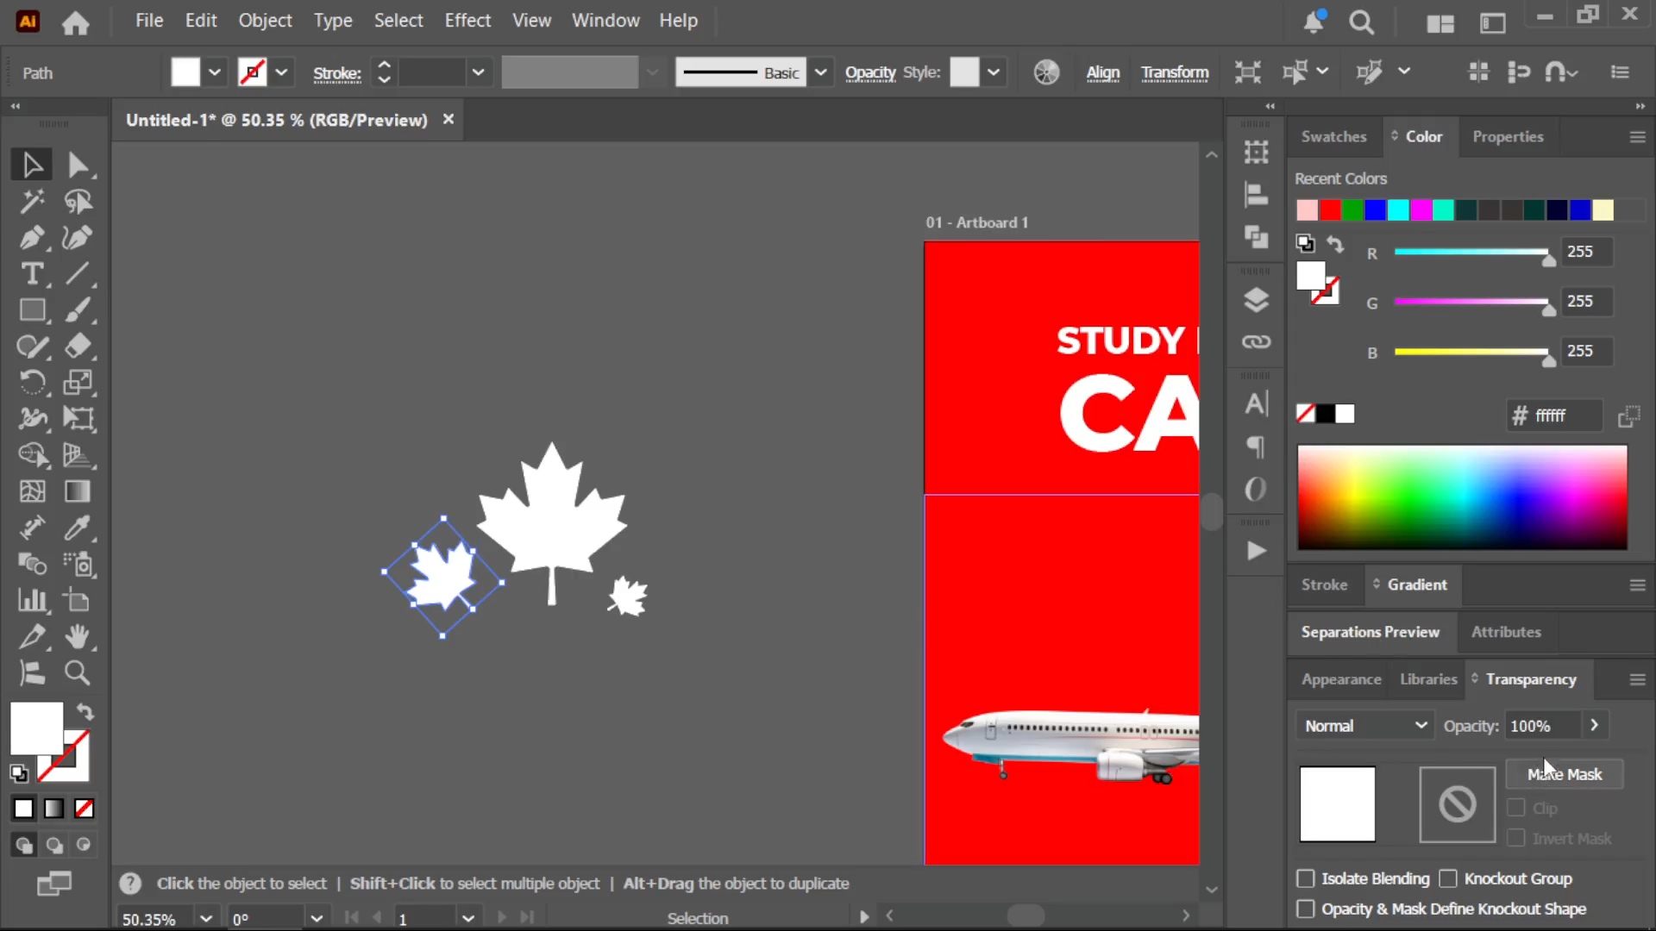1656x931 pixels.
Task: Select the Column Graph tool
Action: pyautogui.click(x=32, y=600)
